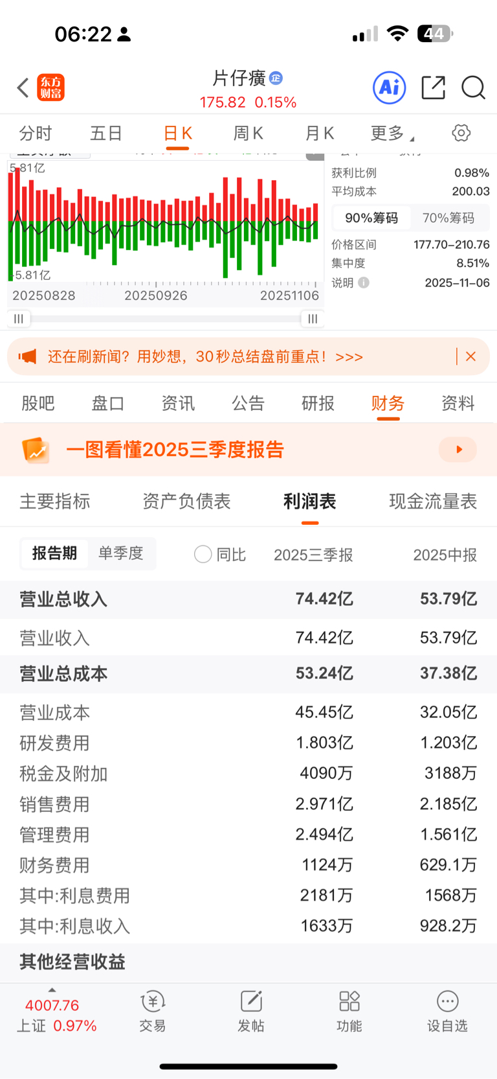Open the 更多 chart period dropdown
This screenshot has height=1079, width=497.
coord(392,133)
